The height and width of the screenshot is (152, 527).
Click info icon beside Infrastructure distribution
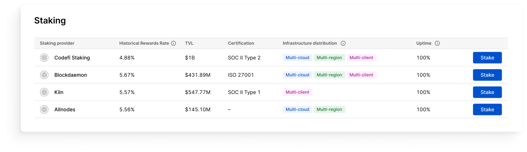(x=343, y=43)
